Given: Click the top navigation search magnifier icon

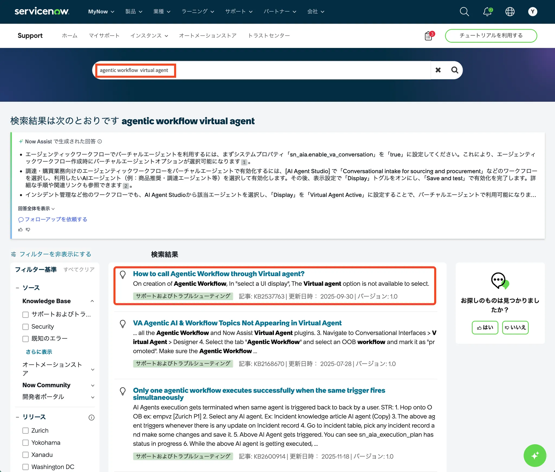Looking at the screenshot, I should (464, 12).
